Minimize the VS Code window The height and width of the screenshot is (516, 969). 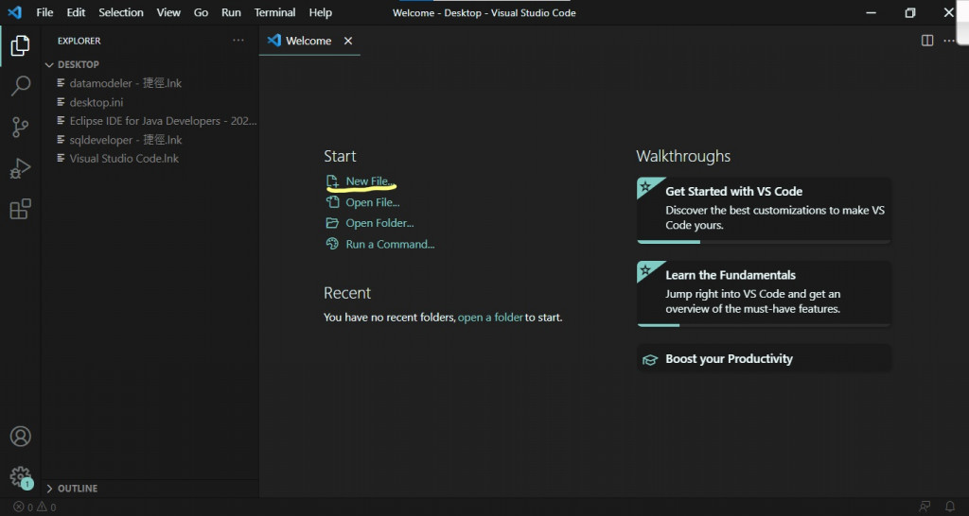[872, 12]
